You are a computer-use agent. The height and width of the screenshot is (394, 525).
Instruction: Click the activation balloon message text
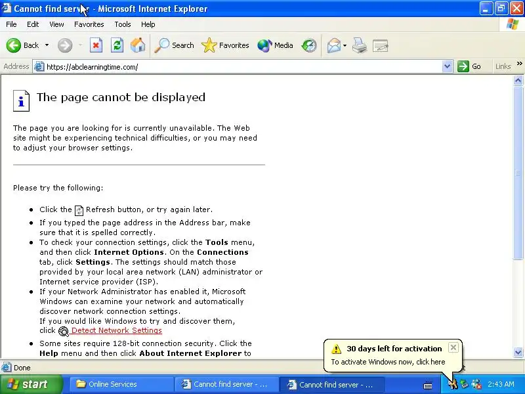(x=388, y=362)
